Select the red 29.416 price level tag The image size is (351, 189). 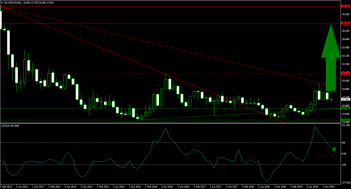(345, 23)
